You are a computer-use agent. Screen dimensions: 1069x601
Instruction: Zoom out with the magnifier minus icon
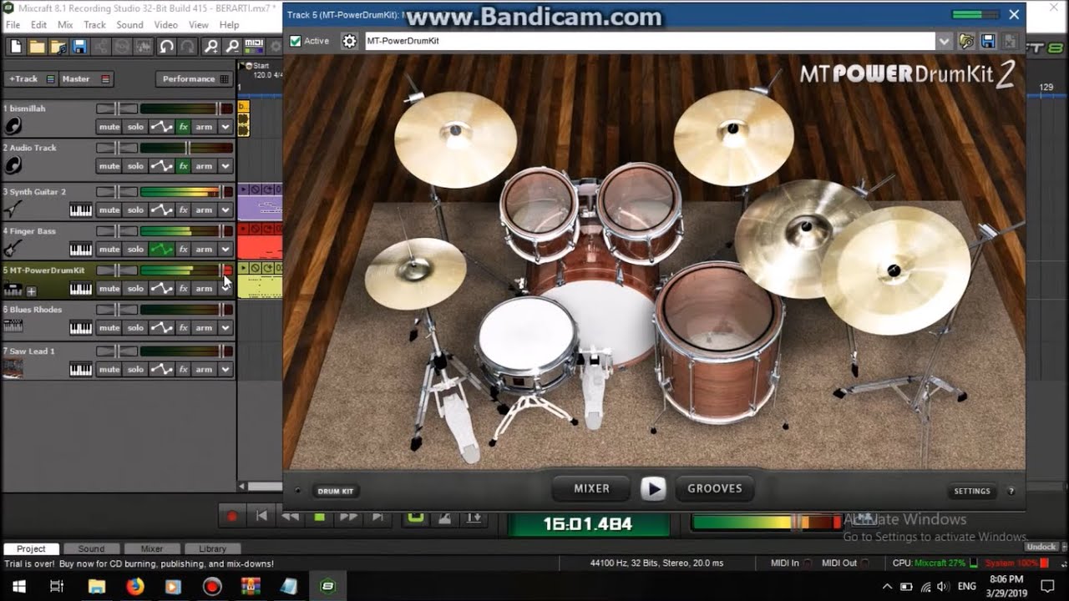pyautogui.click(x=232, y=46)
